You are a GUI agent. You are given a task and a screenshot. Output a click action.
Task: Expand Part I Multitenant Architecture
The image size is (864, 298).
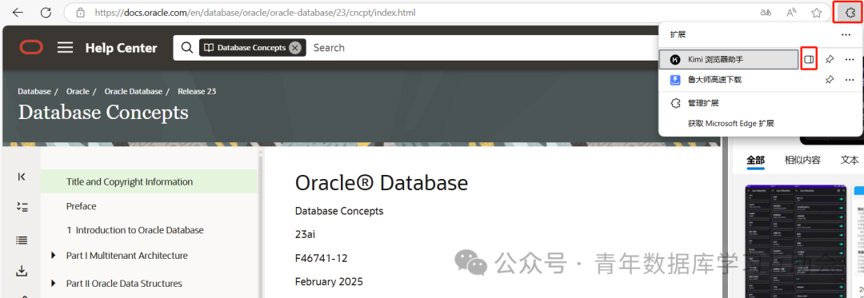(x=54, y=256)
